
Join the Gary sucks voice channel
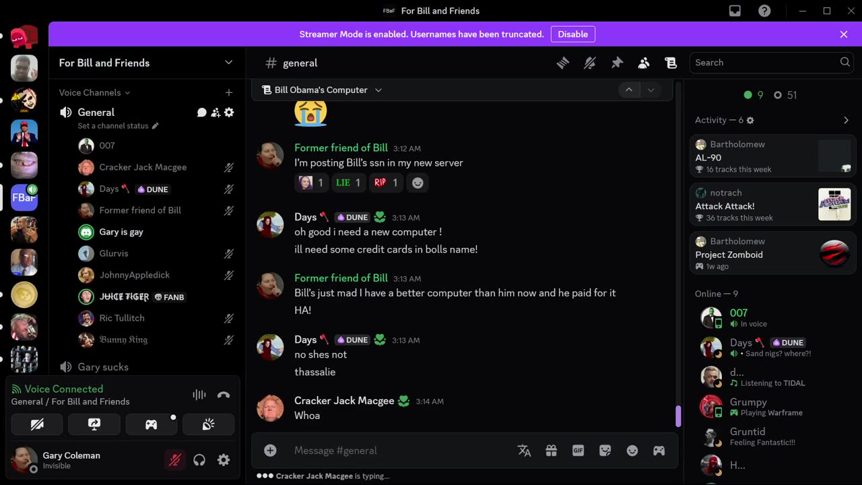coord(103,367)
